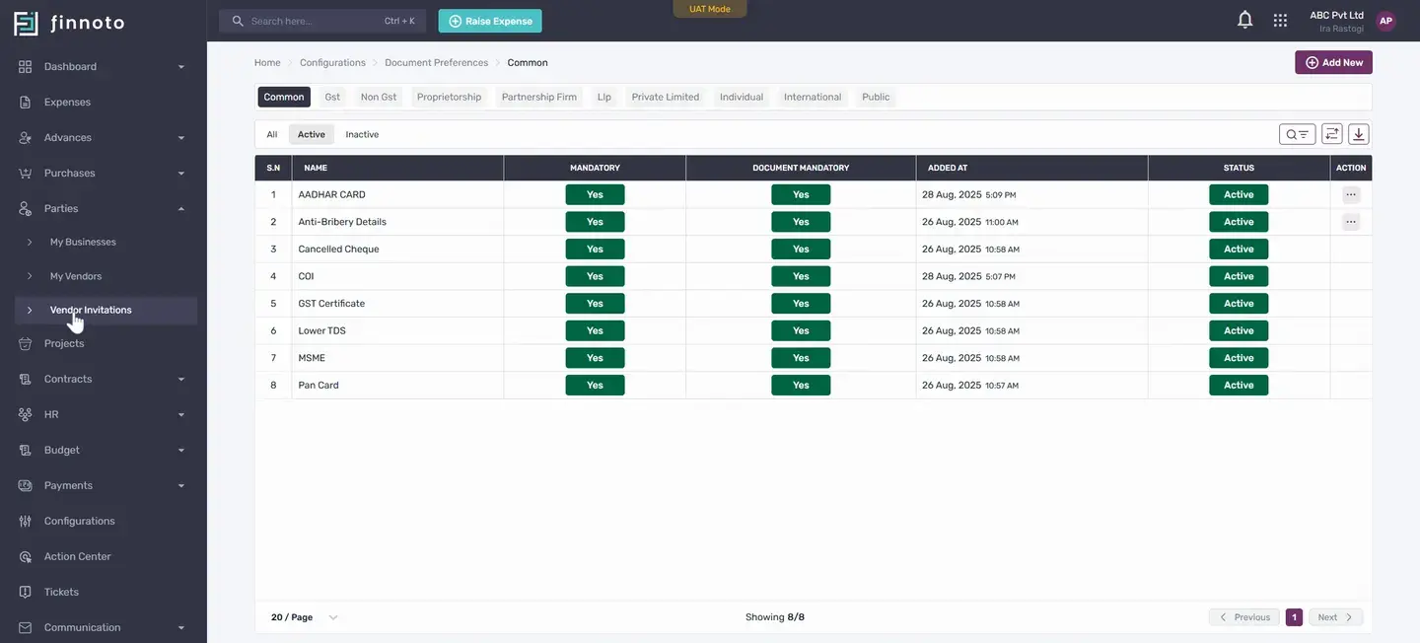This screenshot has width=1420, height=643.
Task: Open action menu for Anti-Bribery Details row
Action: (1351, 222)
